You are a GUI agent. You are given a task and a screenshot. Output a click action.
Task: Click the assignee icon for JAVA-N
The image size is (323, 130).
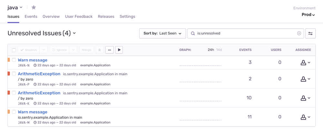click(x=305, y=62)
